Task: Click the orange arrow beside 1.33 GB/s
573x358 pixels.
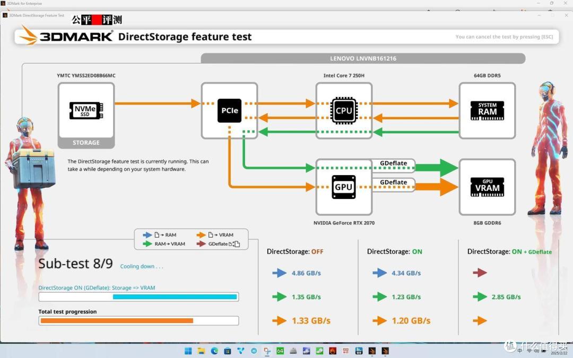Action: [280, 321]
